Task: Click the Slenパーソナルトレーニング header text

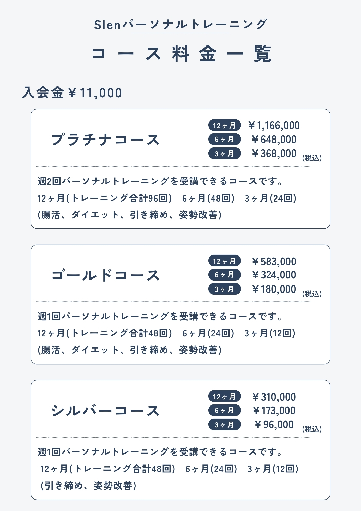Action: pos(180,25)
